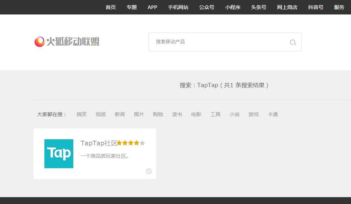Click the 工具 popular search link
The height and width of the screenshot is (204, 351).
(x=215, y=114)
